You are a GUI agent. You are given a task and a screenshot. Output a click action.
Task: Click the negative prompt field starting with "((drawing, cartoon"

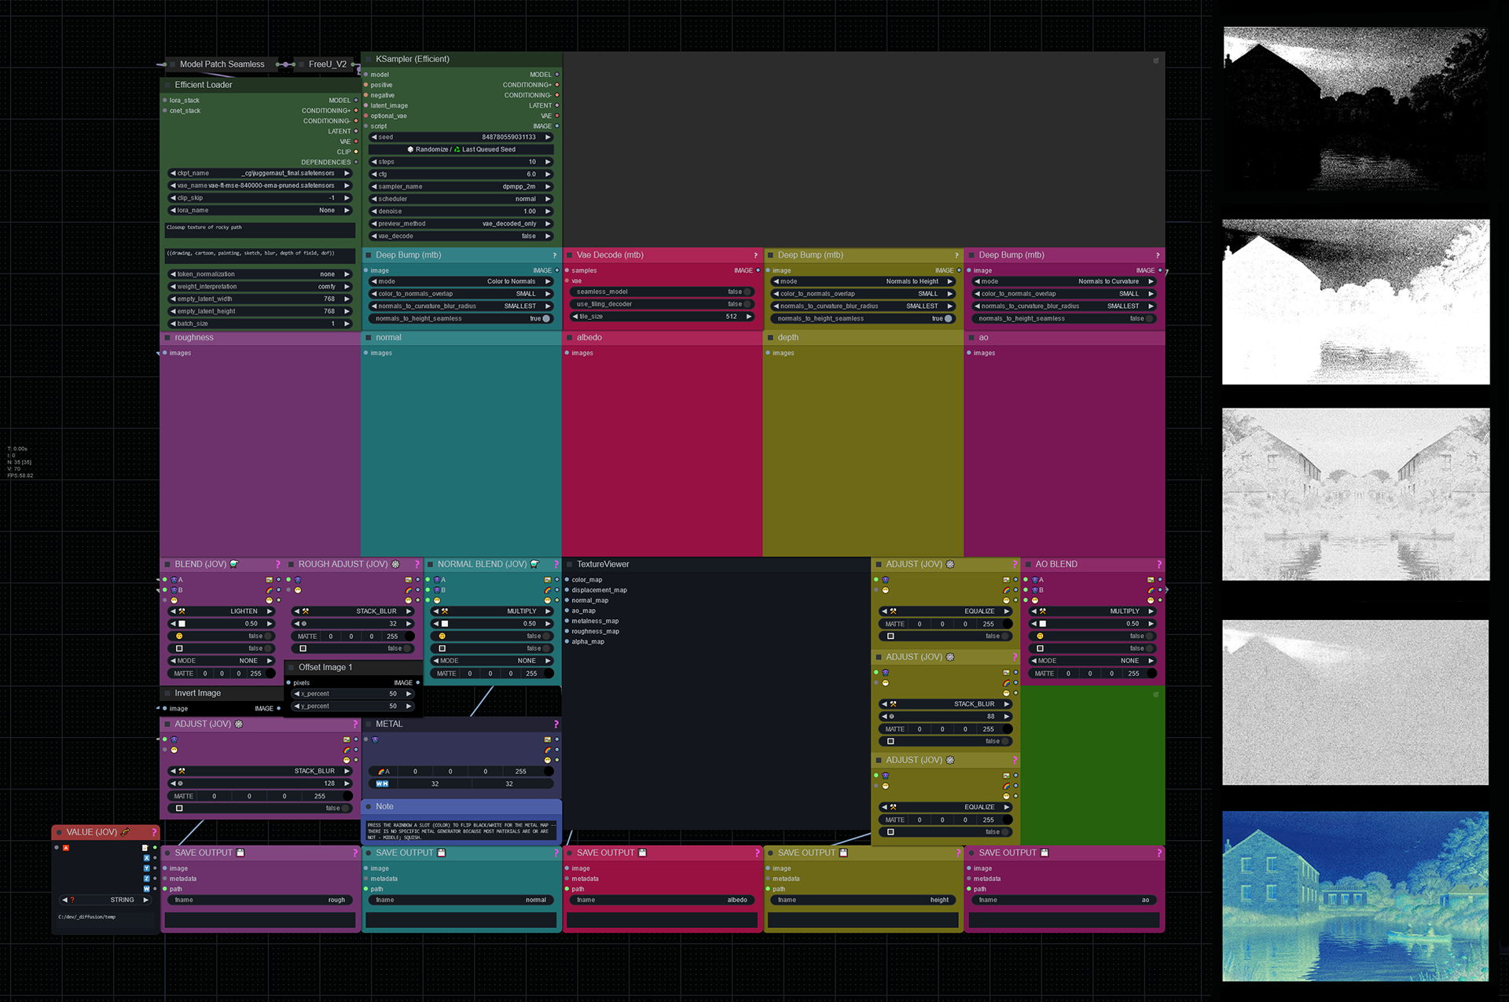click(260, 256)
